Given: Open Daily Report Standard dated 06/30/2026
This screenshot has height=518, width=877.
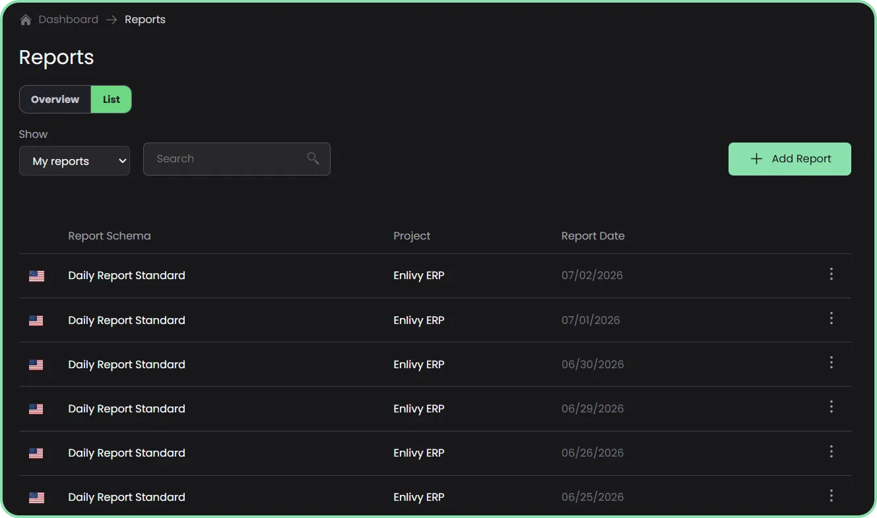Looking at the screenshot, I should pyautogui.click(x=127, y=364).
